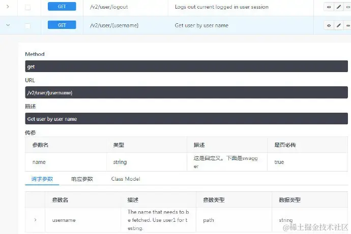
Task: Click 'The name that needs to be fetched' description
Action: point(158,220)
